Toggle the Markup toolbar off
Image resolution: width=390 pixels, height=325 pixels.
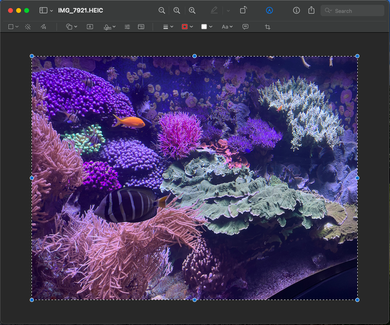click(269, 10)
